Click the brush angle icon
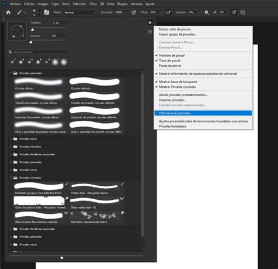 click(x=215, y=12)
